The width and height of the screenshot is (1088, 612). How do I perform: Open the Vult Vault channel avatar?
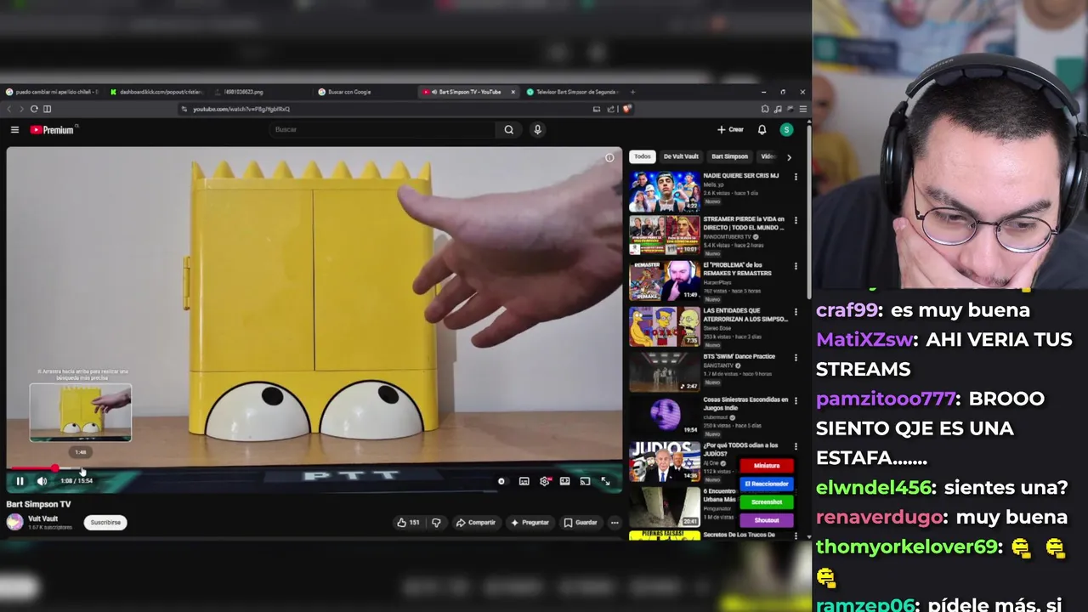(x=14, y=523)
